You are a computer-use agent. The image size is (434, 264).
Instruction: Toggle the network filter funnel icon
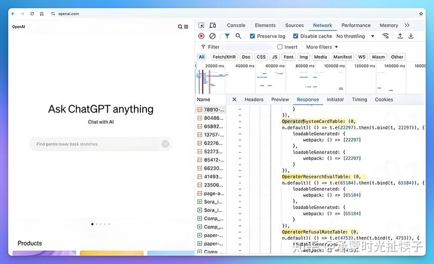tap(227, 36)
